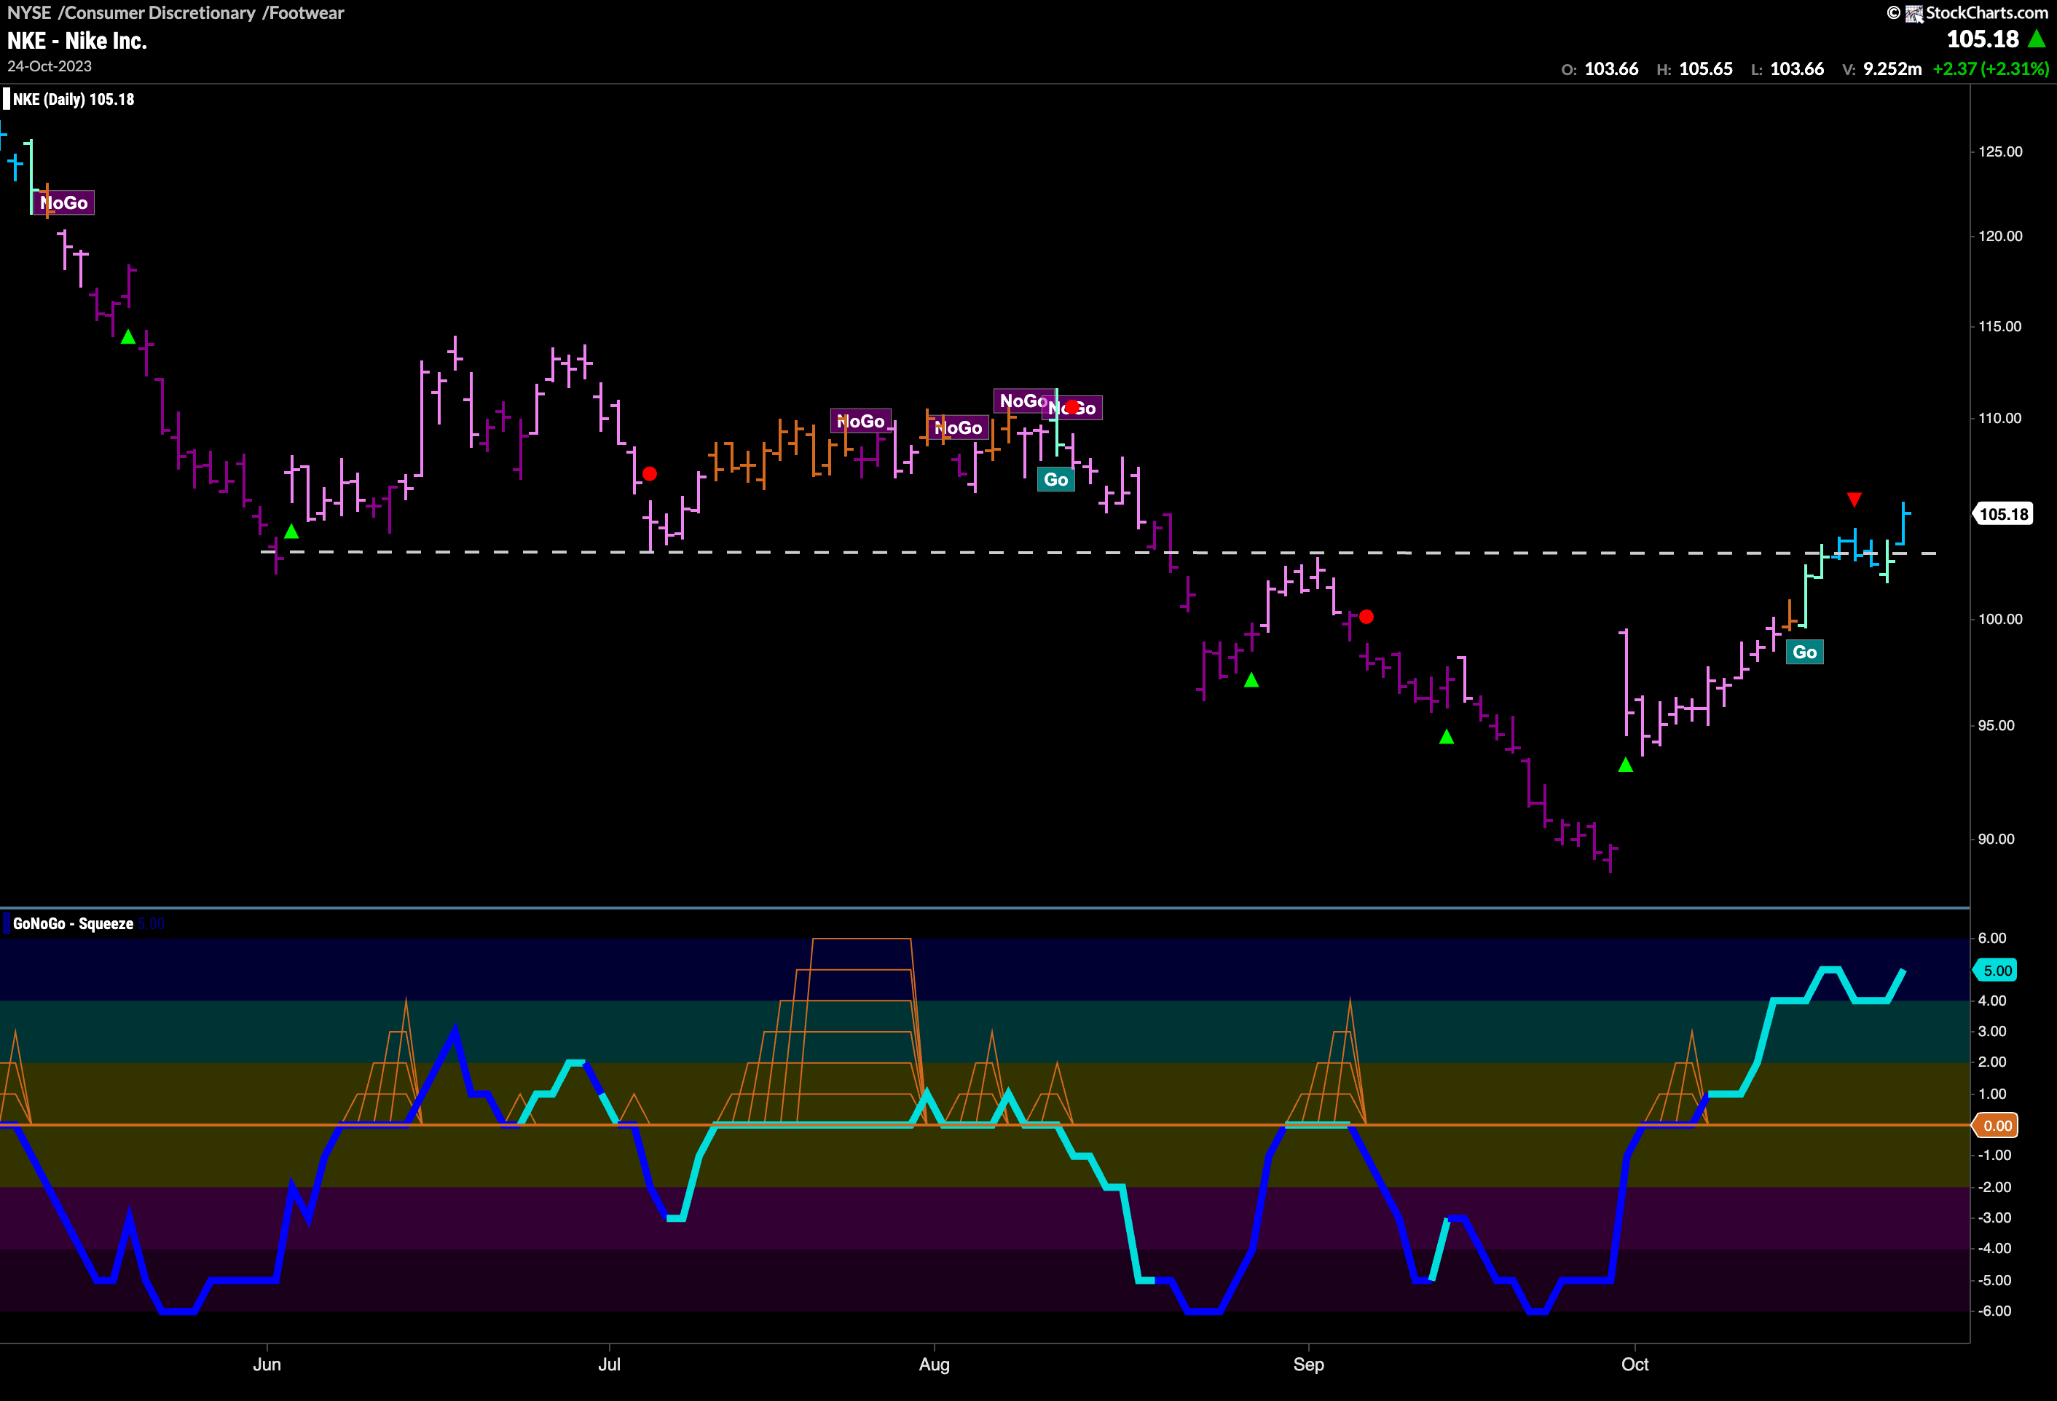Click the 100.00 price axis label
Image resolution: width=2057 pixels, height=1401 pixels.
[x=2000, y=619]
